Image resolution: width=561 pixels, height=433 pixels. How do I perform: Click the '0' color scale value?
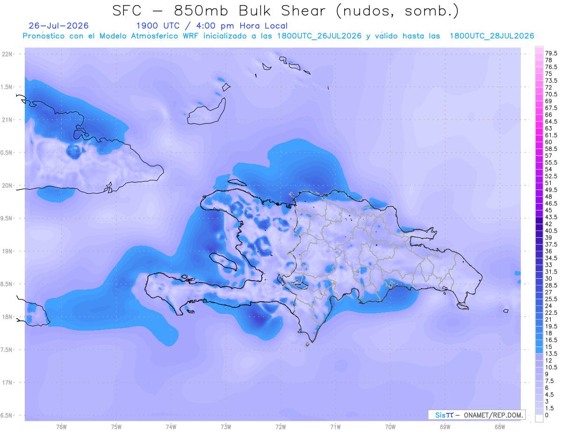point(547,415)
